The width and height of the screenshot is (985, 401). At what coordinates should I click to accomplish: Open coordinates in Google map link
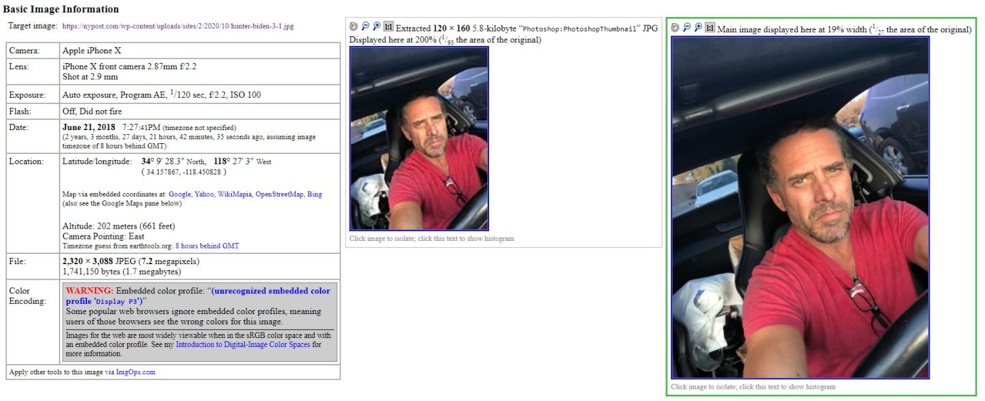coord(180,194)
